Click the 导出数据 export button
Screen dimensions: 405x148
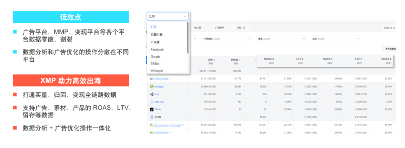coord(389,49)
